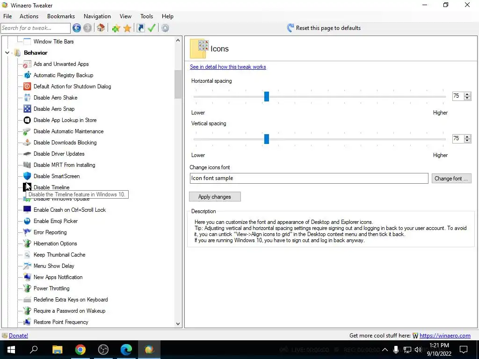Click the Forward navigation arrow icon
This screenshot has width=479, height=359.
pyautogui.click(x=87, y=28)
